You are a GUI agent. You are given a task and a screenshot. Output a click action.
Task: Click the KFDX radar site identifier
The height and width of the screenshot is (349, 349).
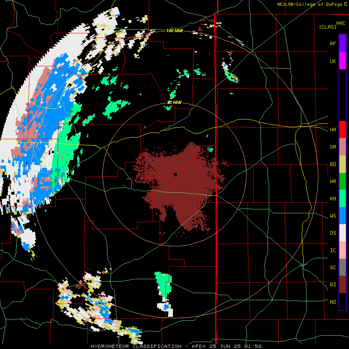coord(199,346)
